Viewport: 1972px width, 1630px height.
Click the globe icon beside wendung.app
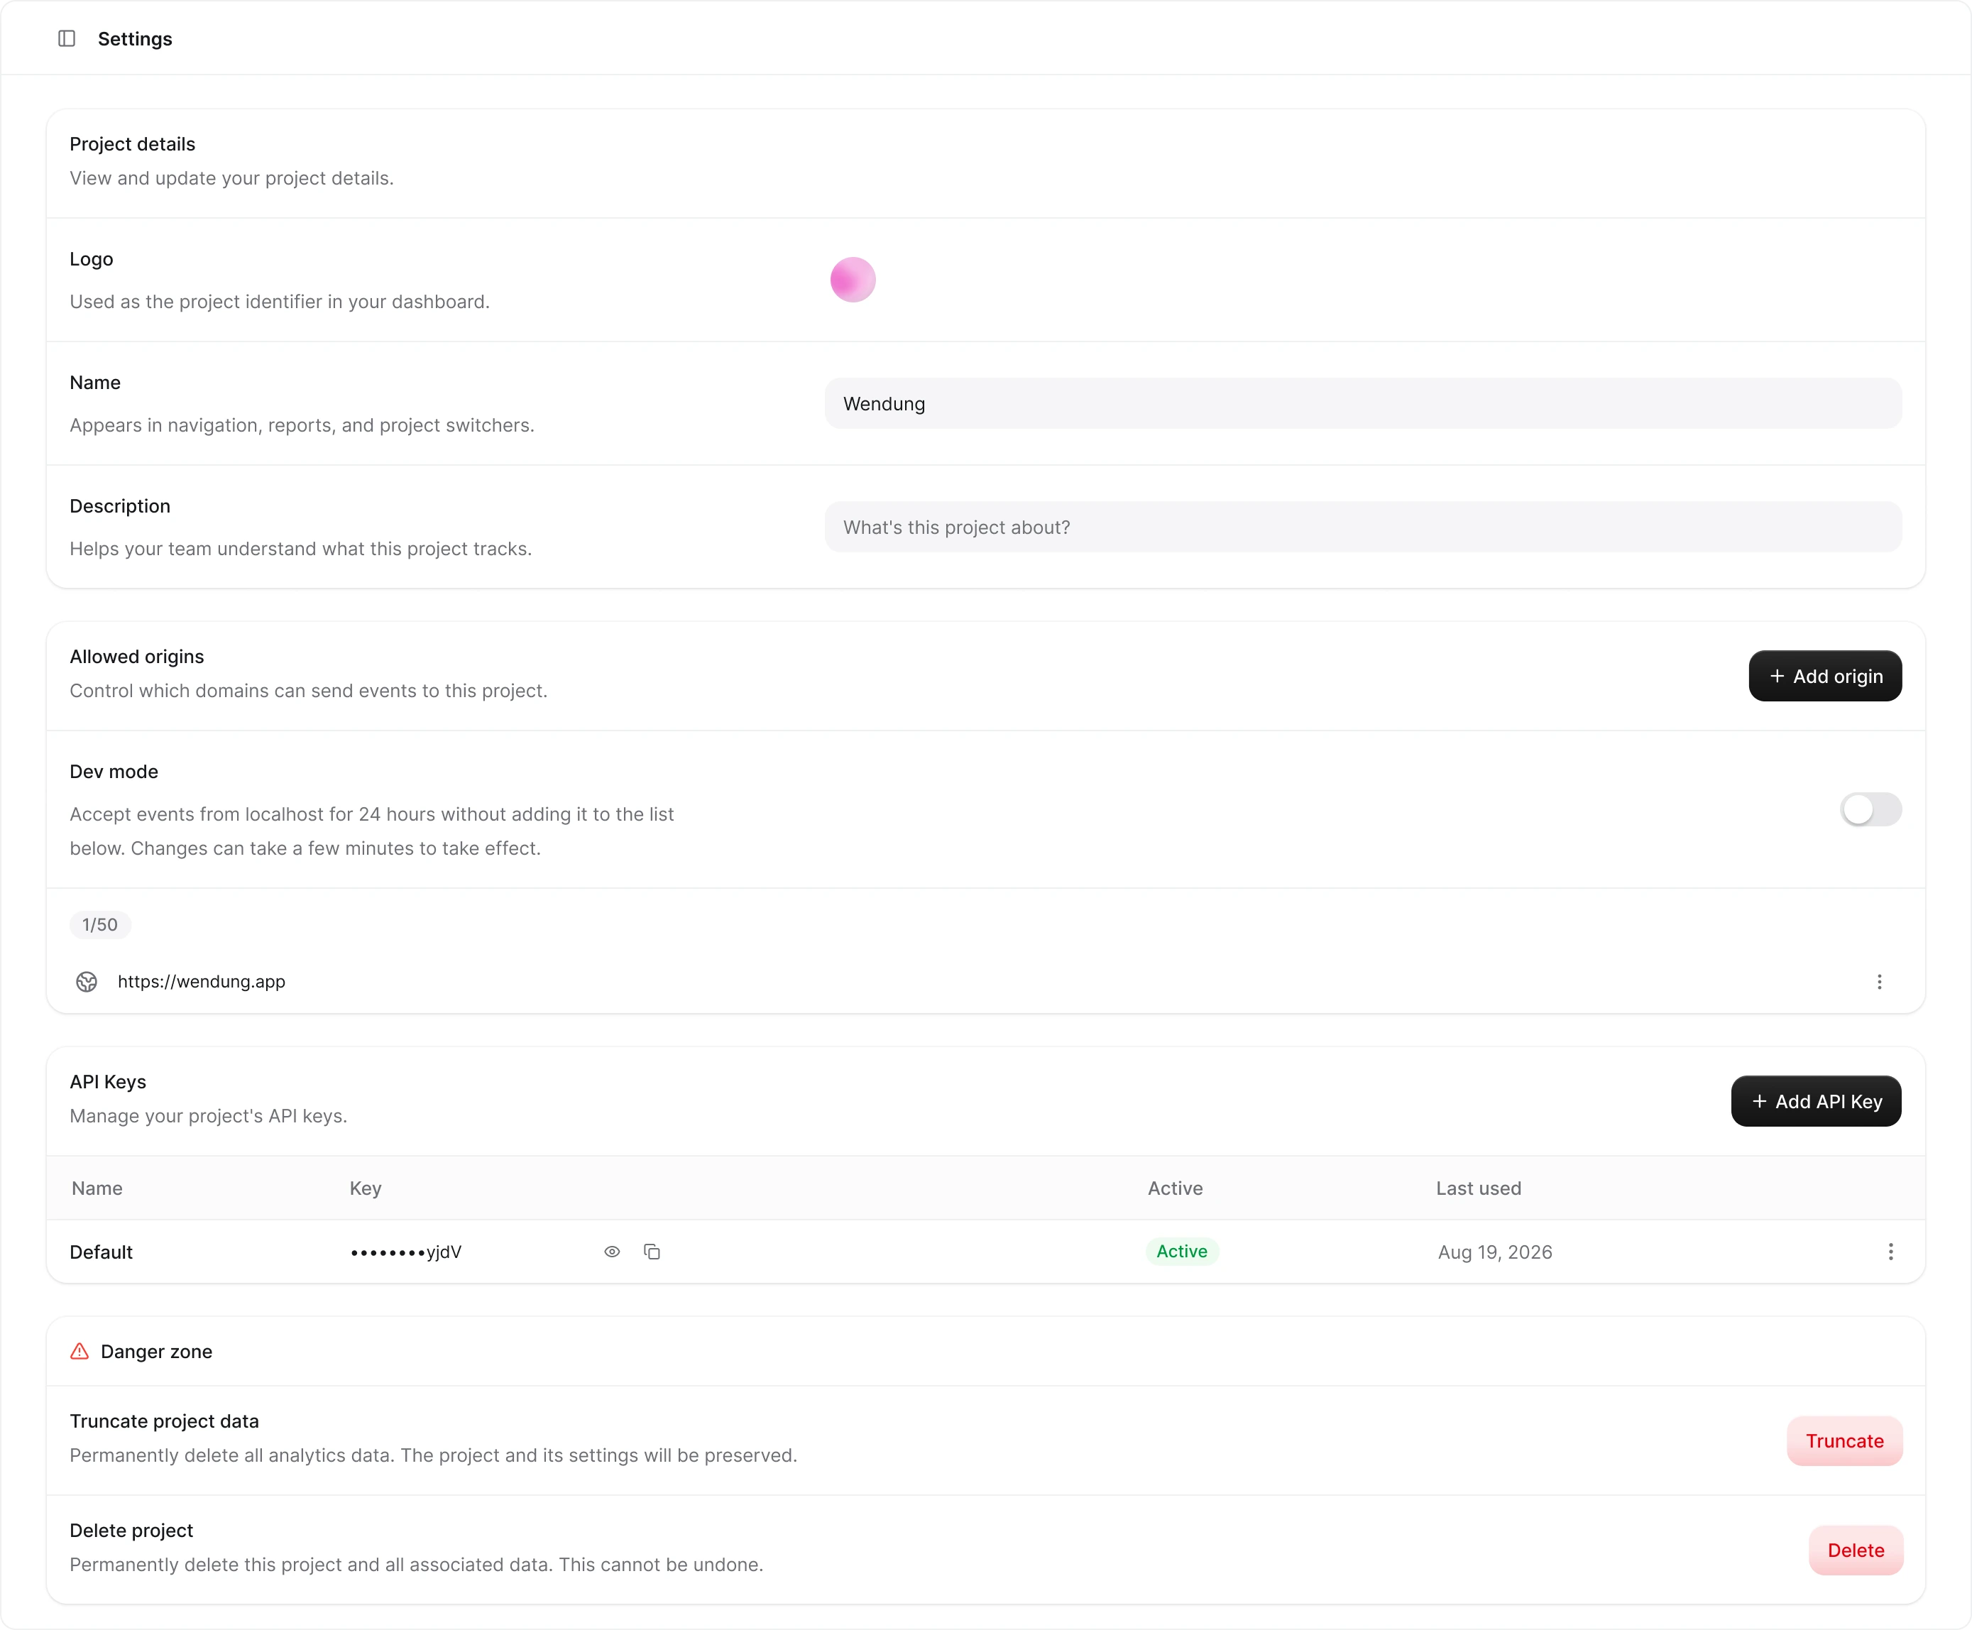click(x=87, y=981)
